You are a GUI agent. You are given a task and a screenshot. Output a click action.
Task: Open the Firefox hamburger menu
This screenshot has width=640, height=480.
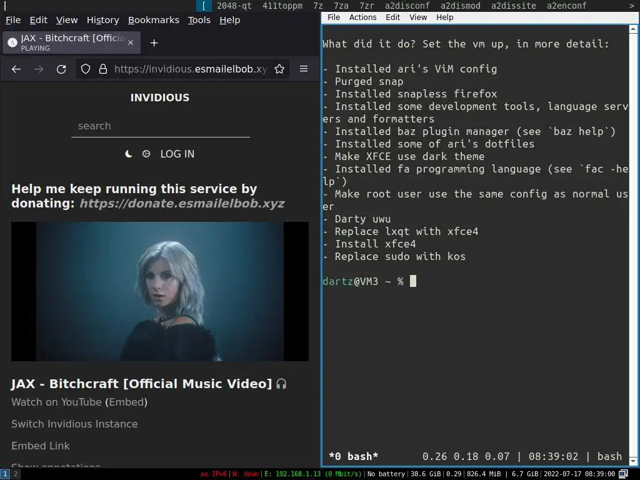304,69
